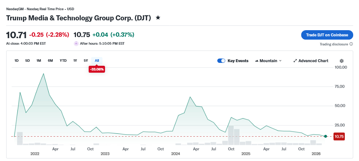359x161 pixels.
Task: Select the 1D time range
Action: [x=16, y=60]
